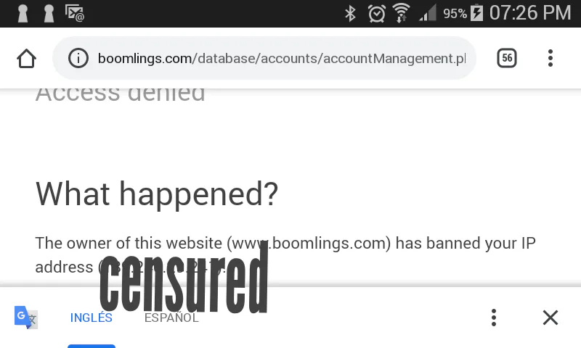Open the Chrome three-dot menu

(x=550, y=58)
